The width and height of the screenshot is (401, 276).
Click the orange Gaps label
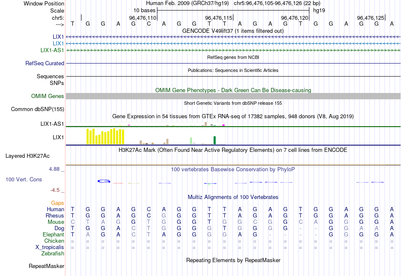pos(57,203)
